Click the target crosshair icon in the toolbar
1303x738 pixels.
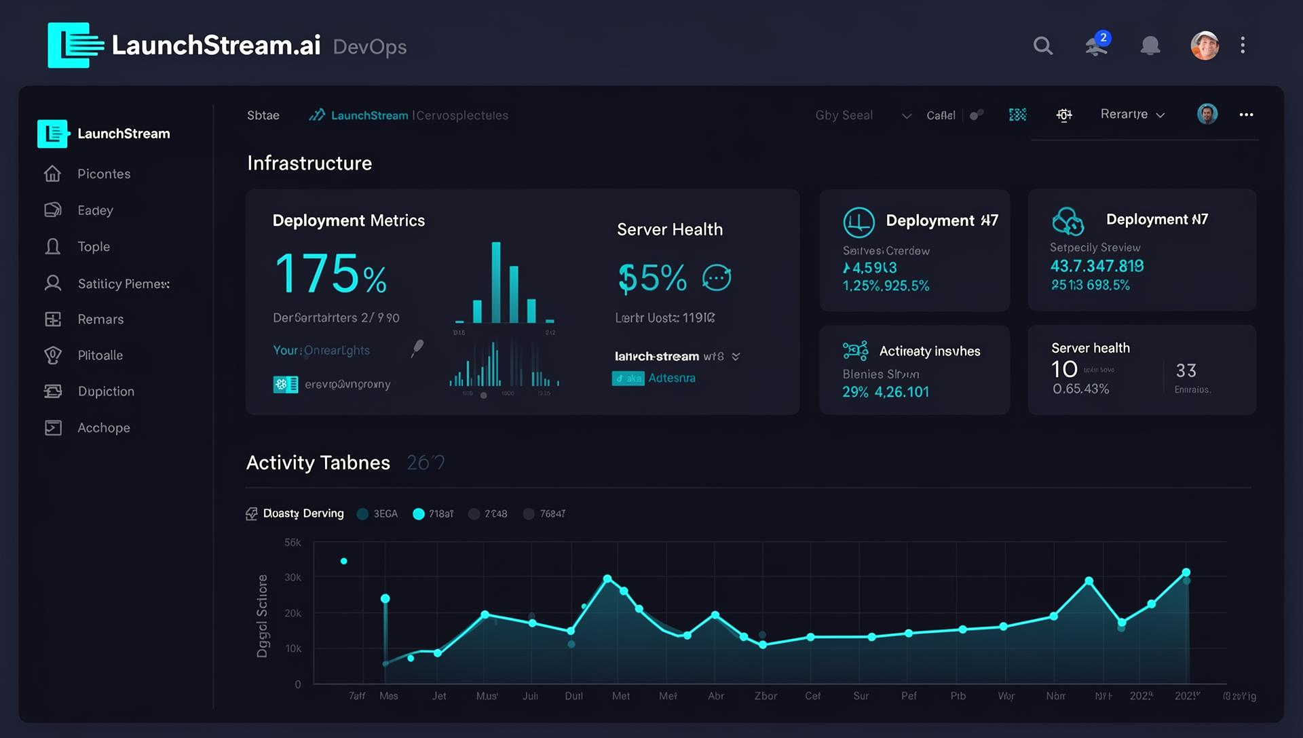(1064, 115)
